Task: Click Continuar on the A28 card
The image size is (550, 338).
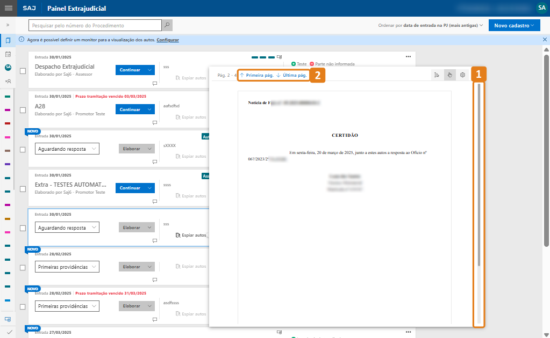Action: point(130,109)
